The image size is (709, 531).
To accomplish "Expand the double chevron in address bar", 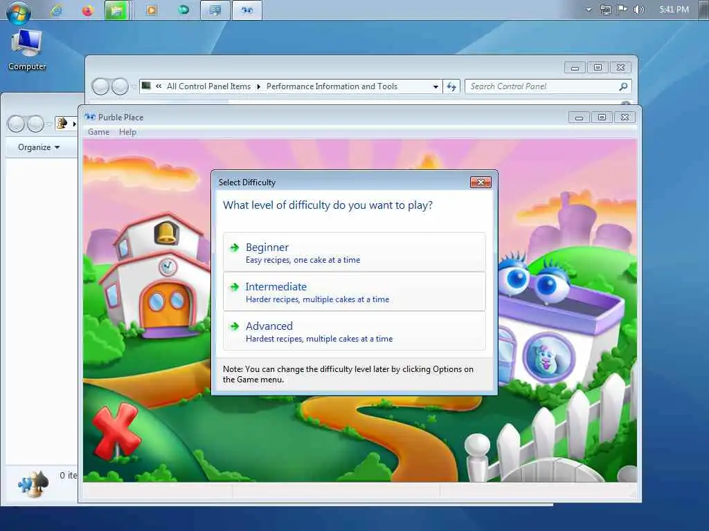I will 159,86.
